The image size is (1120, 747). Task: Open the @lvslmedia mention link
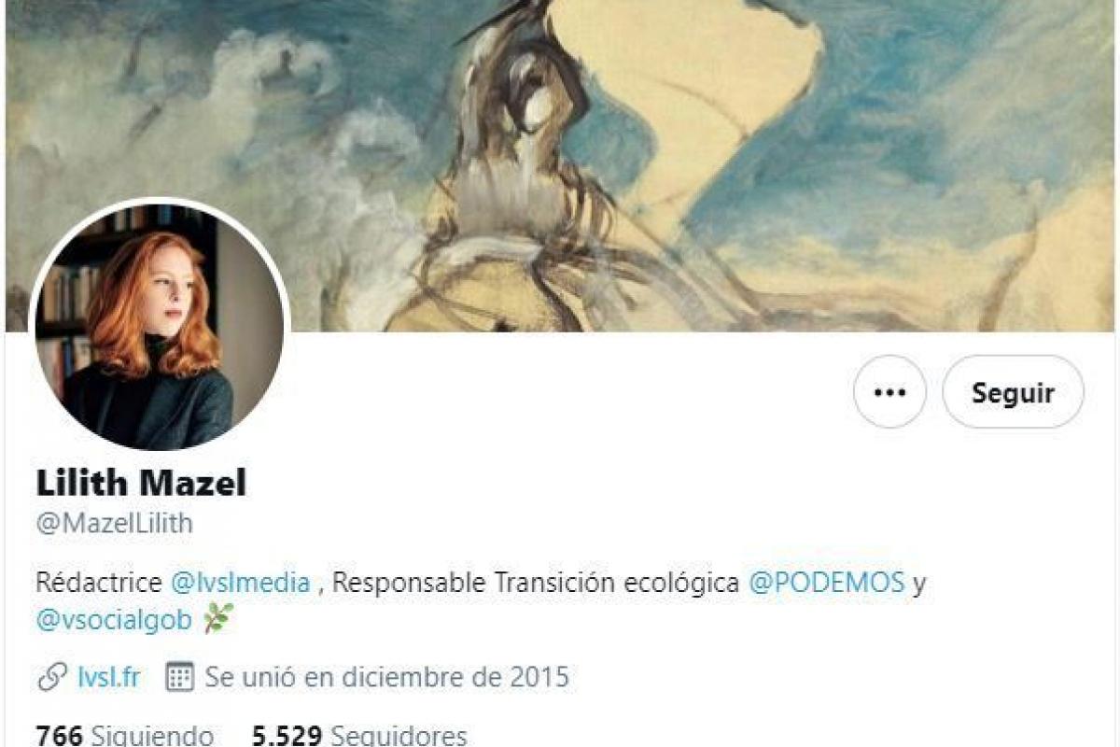point(240,583)
